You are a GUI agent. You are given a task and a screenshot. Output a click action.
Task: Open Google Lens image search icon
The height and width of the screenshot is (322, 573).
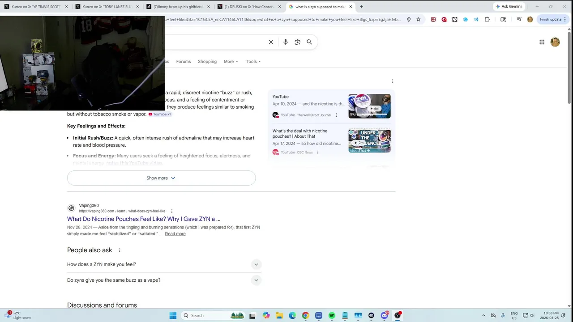(x=297, y=42)
